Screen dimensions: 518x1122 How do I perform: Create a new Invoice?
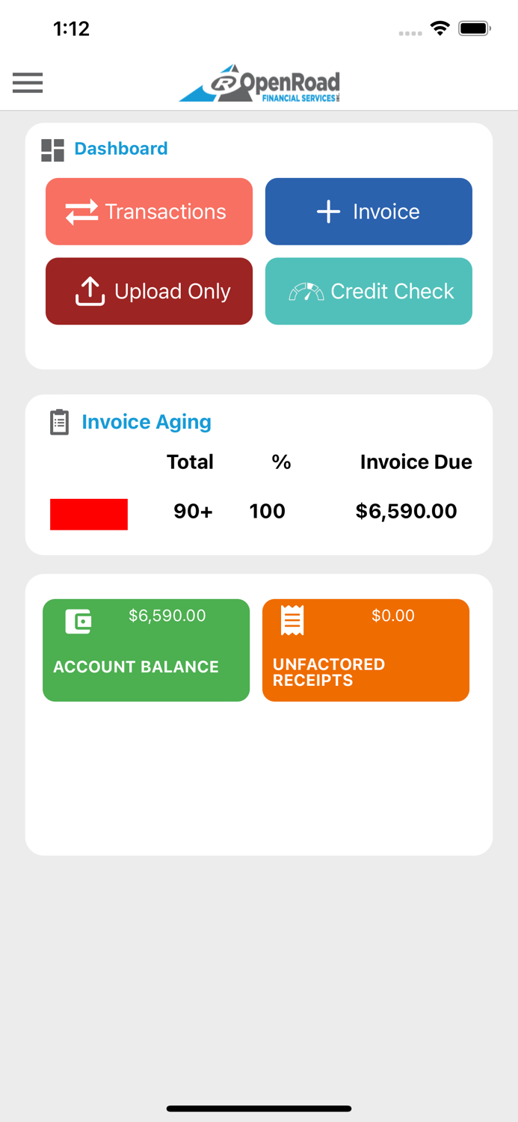(x=369, y=211)
